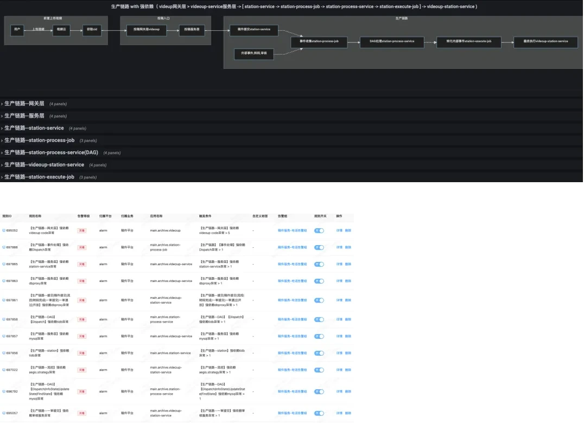Screen dimensions: 584x424
Task: Turn off the switch for rule 696792
Action: click(x=319, y=391)
